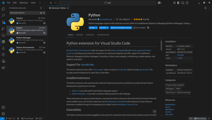Screen dimensions: 212x120
Task: Toggle primary side bar layout icon
Action: coord(179,3)
